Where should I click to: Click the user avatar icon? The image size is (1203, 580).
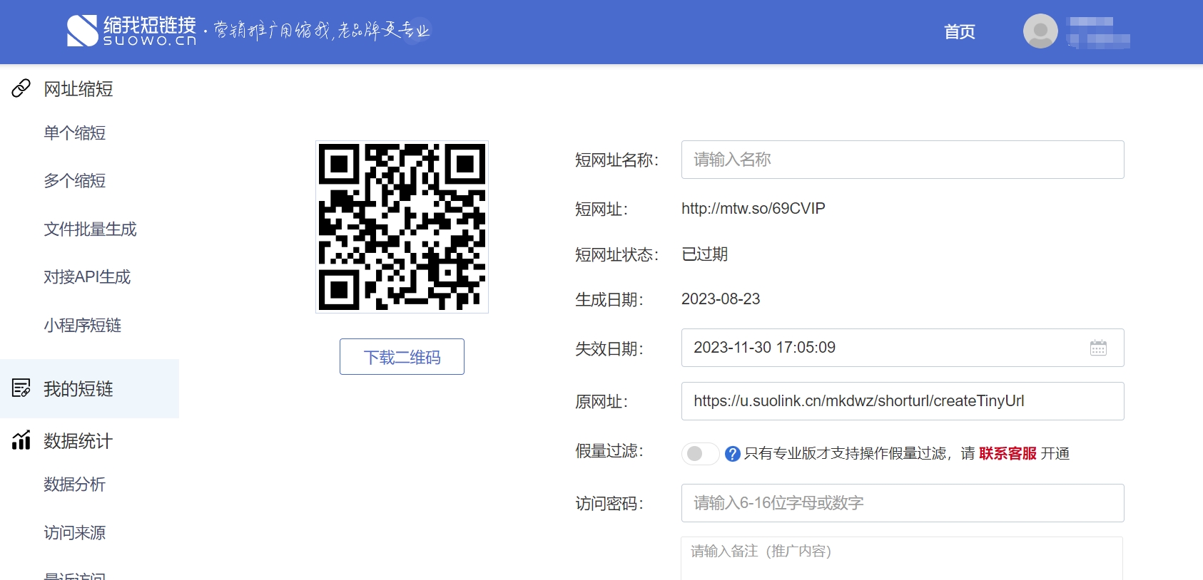coord(1040,31)
